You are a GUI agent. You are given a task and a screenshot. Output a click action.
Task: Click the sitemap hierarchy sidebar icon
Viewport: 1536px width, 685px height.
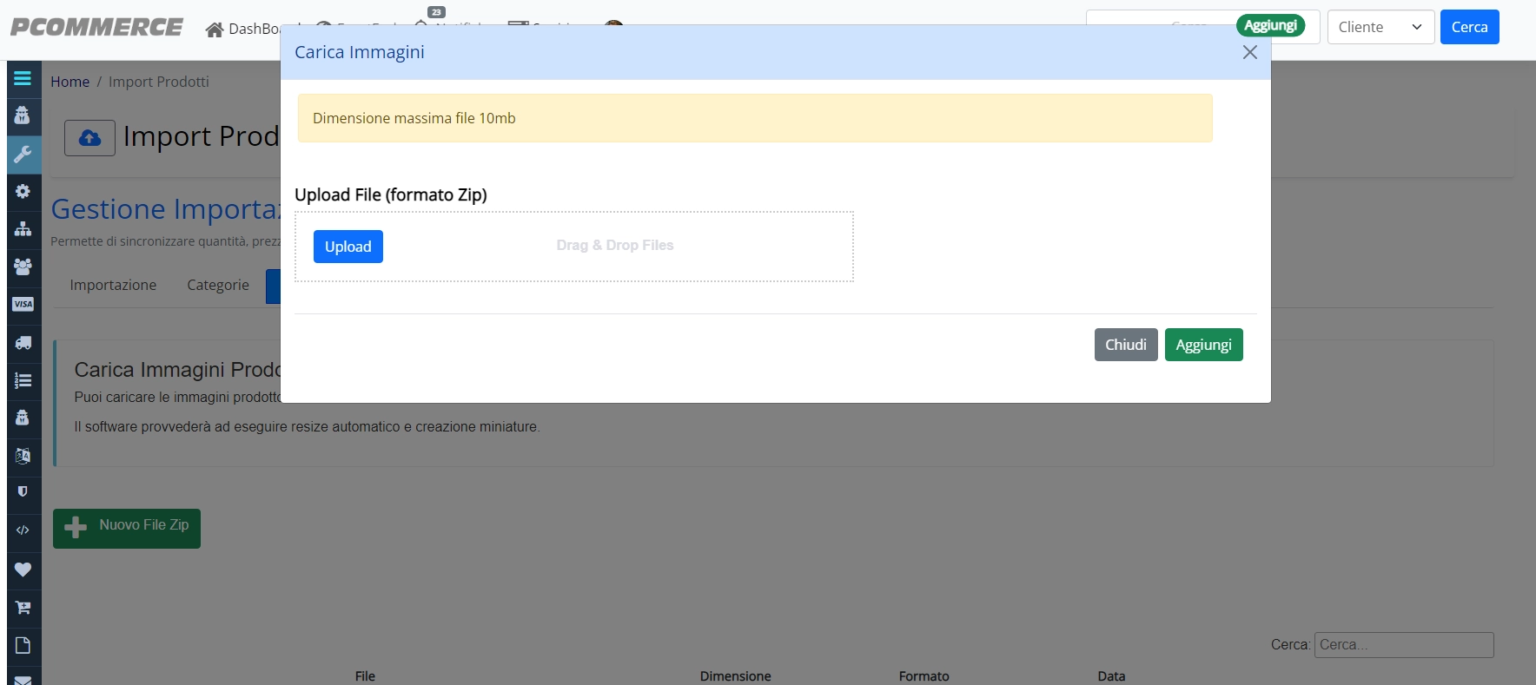coord(23,229)
